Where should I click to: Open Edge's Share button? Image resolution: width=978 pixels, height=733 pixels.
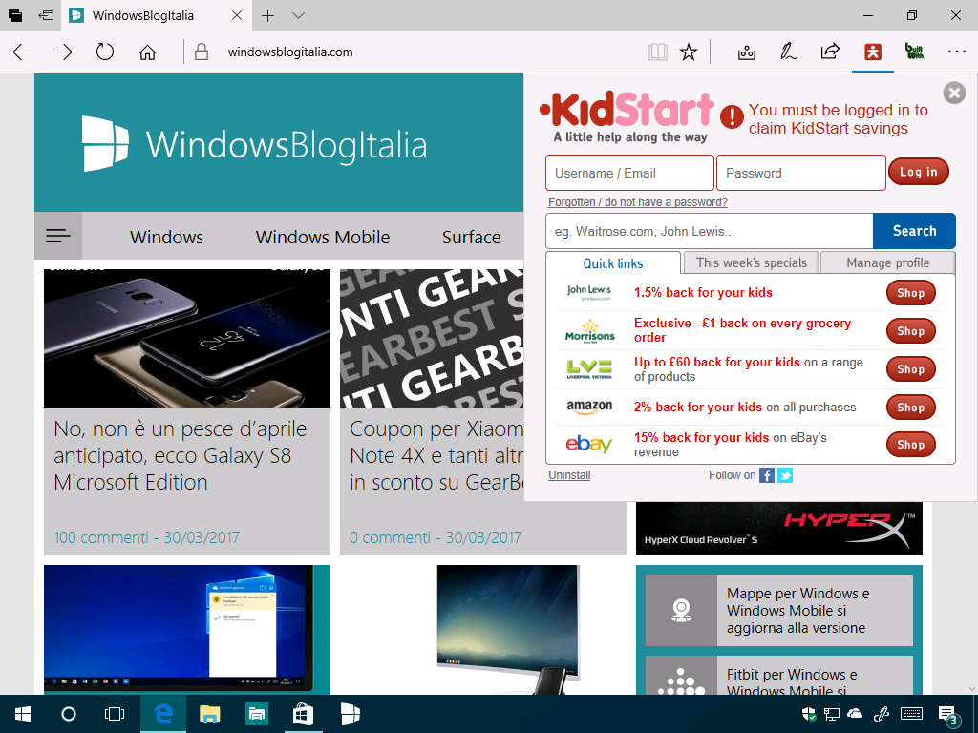[830, 52]
